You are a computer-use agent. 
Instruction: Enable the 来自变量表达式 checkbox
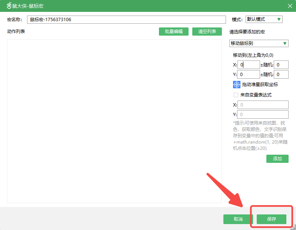pyautogui.click(x=236, y=95)
